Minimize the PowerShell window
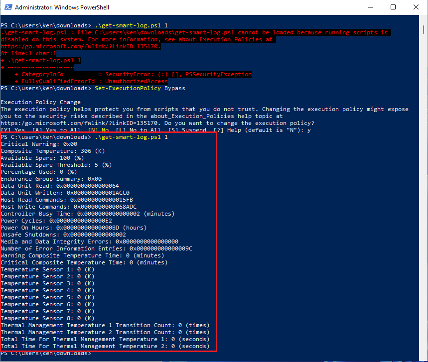 371,7
